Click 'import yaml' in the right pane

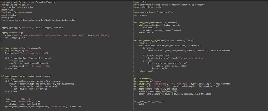pyautogui.click(x=140, y=15)
